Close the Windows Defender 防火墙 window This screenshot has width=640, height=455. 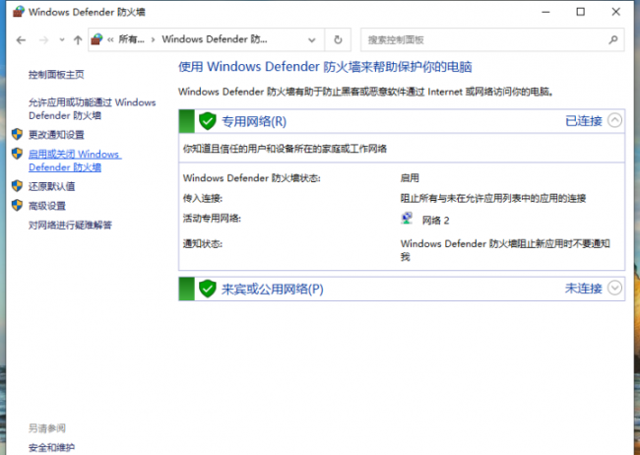616,12
